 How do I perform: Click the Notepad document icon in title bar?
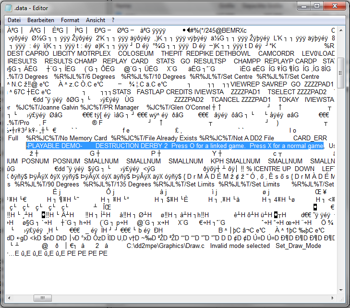pyautogui.click(x=10, y=7)
